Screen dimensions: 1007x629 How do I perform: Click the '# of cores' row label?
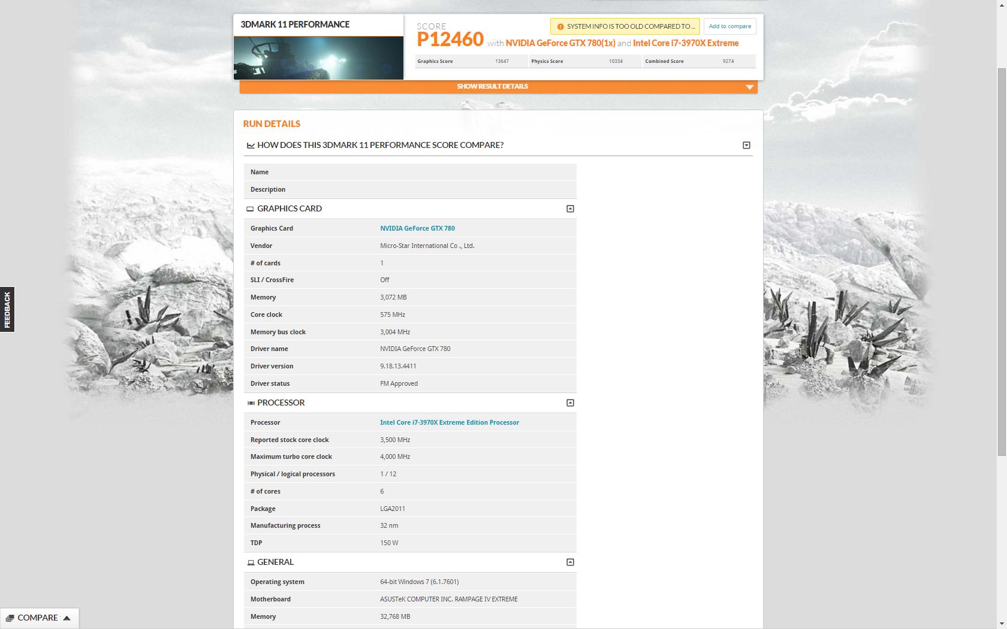(266, 491)
